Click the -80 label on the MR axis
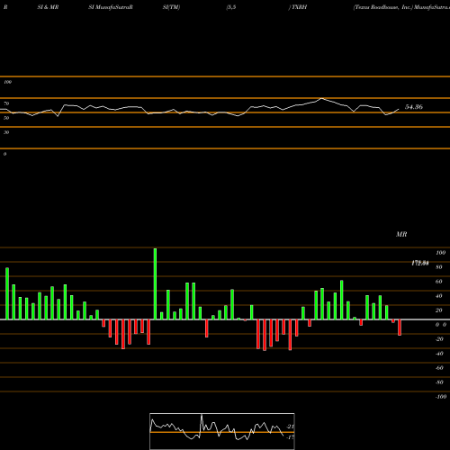Viewport: 450px width, 450px height. pos(439,382)
